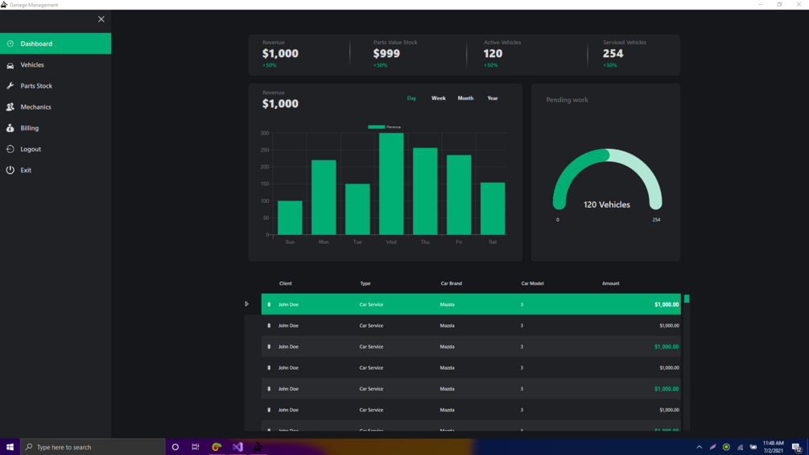Toggle the Revenue legend in chart
The width and height of the screenshot is (809, 455).
385,127
